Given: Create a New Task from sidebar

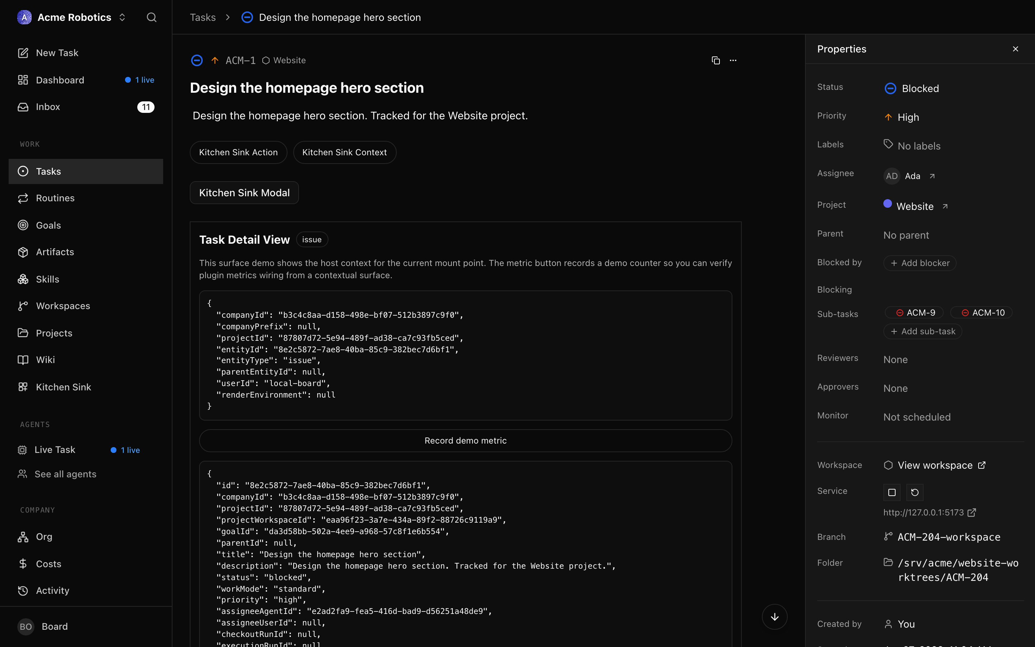Looking at the screenshot, I should coord(86,52).
